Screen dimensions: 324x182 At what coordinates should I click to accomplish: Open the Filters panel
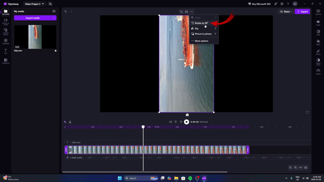319,42
